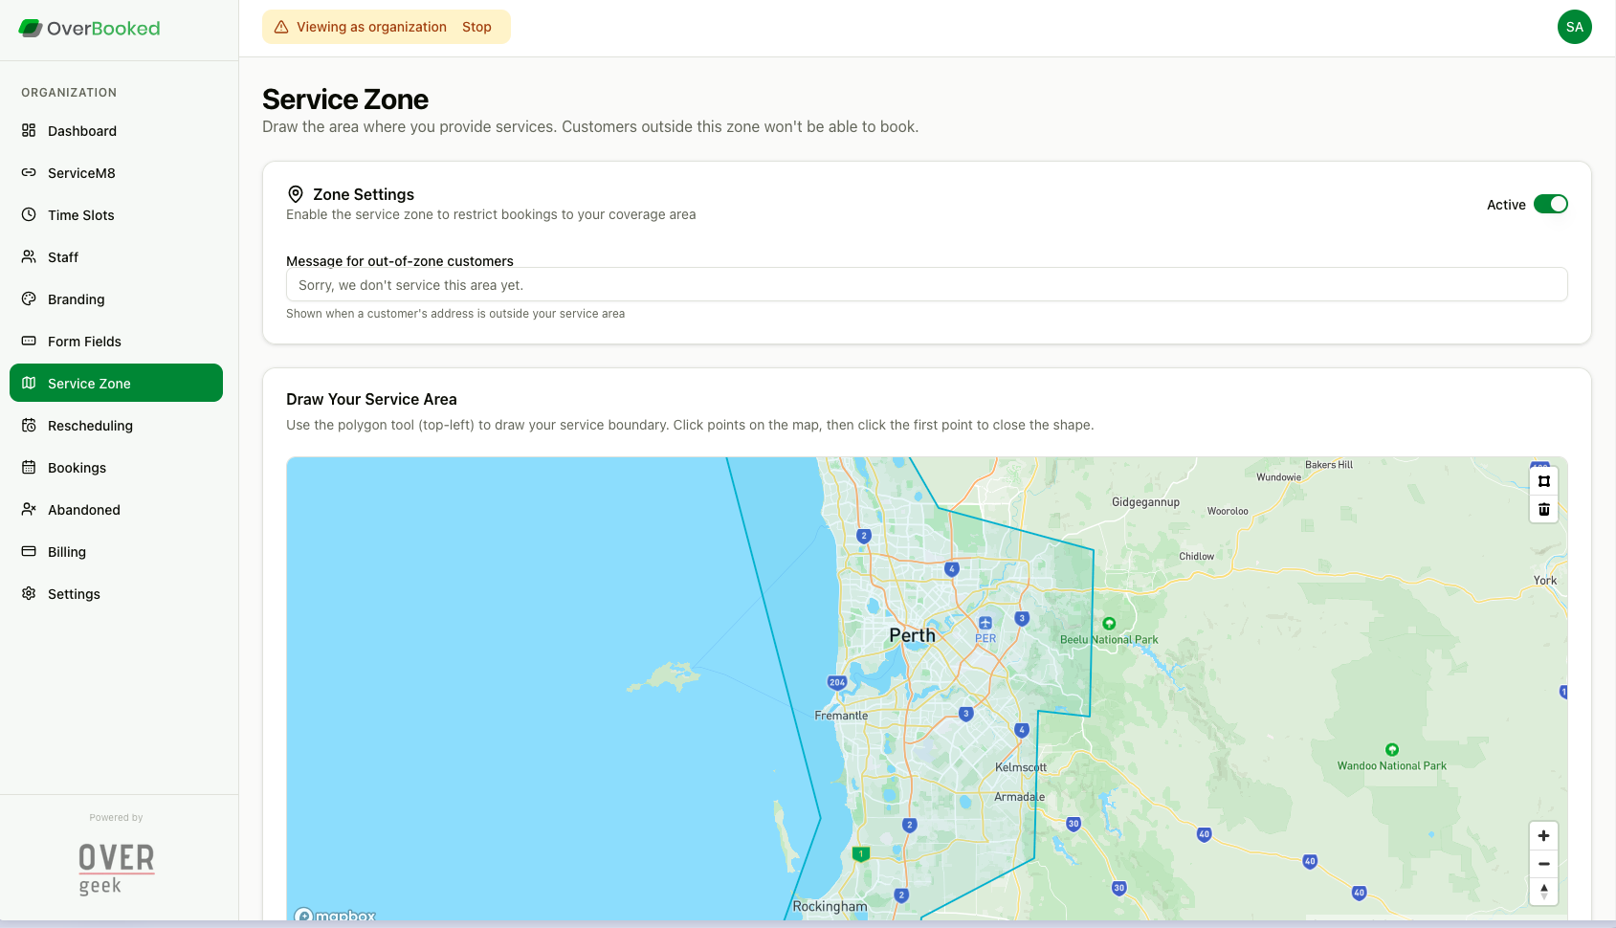1616x928 pixels.
Task: Delete the drawn shape with the trash tool
Action: (x=1543, y=509)
